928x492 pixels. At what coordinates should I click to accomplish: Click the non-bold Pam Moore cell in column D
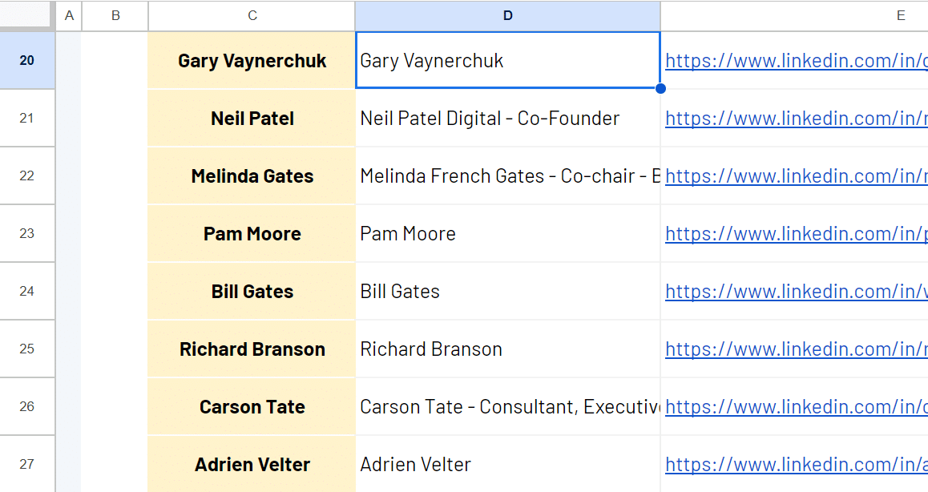pos(507,234)
